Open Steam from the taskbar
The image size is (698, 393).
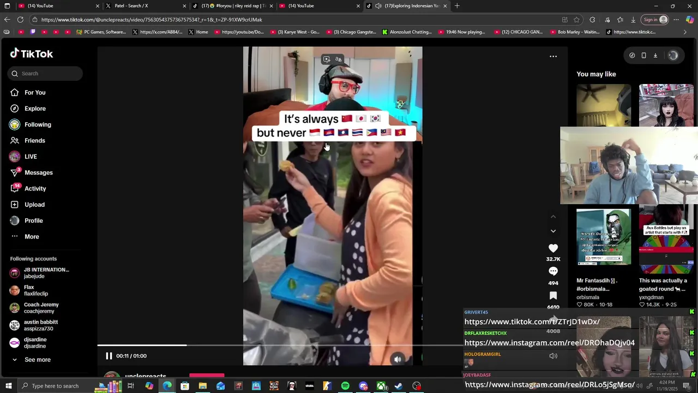[x=399, y=386]
